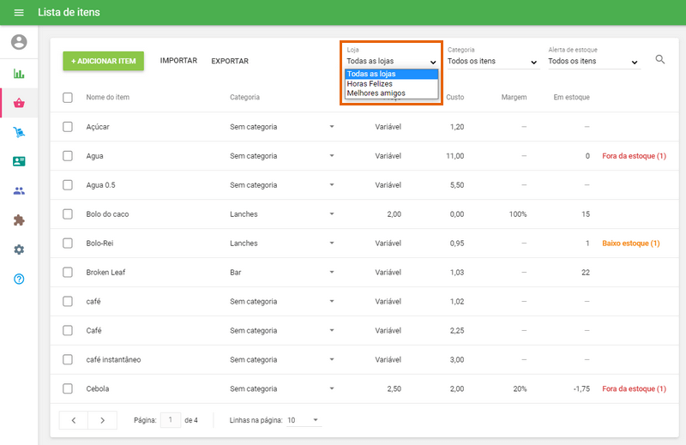Open the hamburger navigation menu
This screenshot has width=686, height=445.
click(x=19, y=13)
